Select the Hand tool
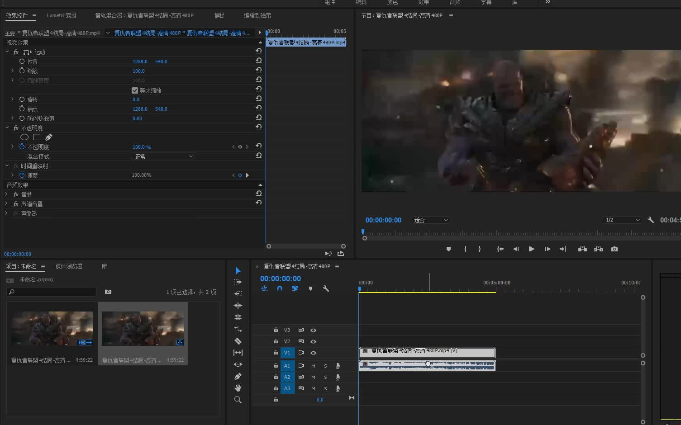Viewport: 681px width, 425px height. tap(238, 388)
